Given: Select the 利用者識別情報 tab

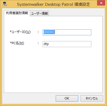Looking at the screenshot, I should tap(17, 13).
